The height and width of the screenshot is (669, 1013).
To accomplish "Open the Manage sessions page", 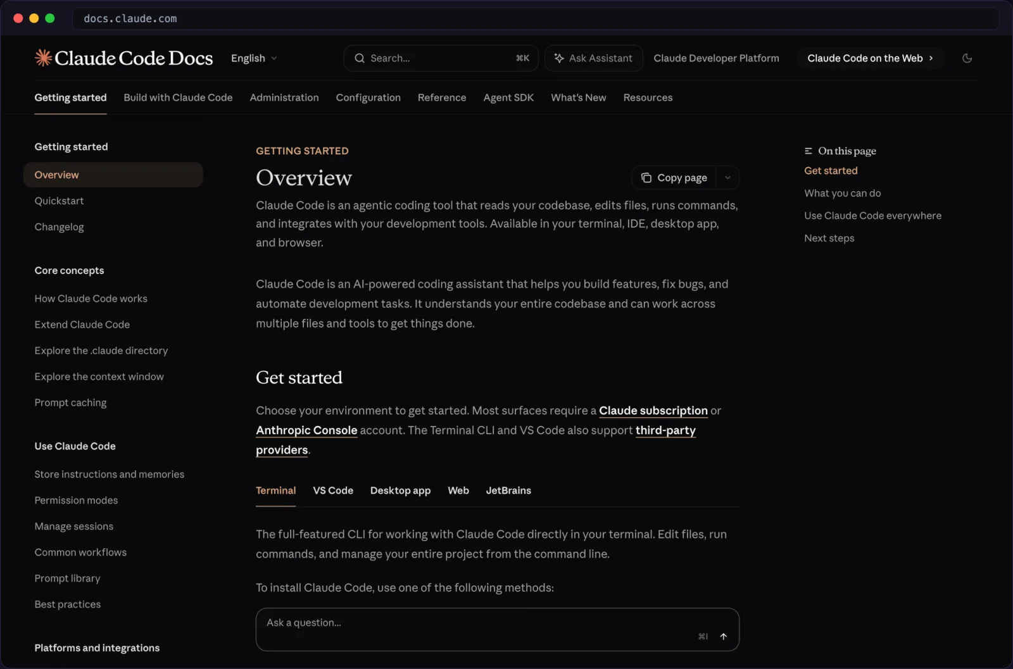I will click(73, 526).
